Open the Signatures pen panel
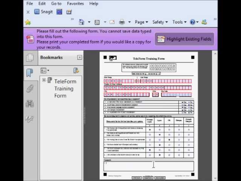This screenshot has height=181, width=241. (x=29, y=119)
